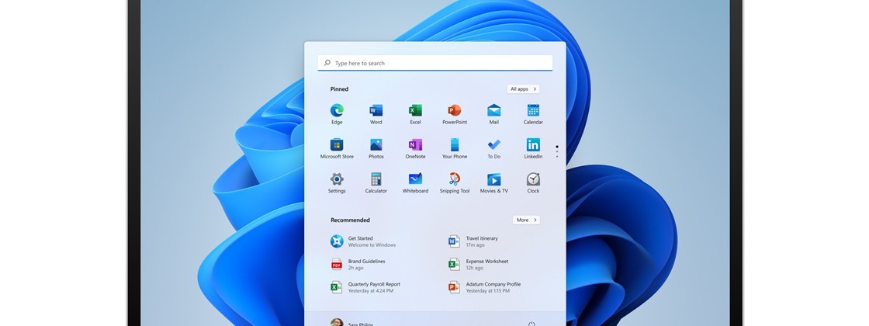Open the Whiteboard app
Screen dimensions: 869x326
(415, 182)
